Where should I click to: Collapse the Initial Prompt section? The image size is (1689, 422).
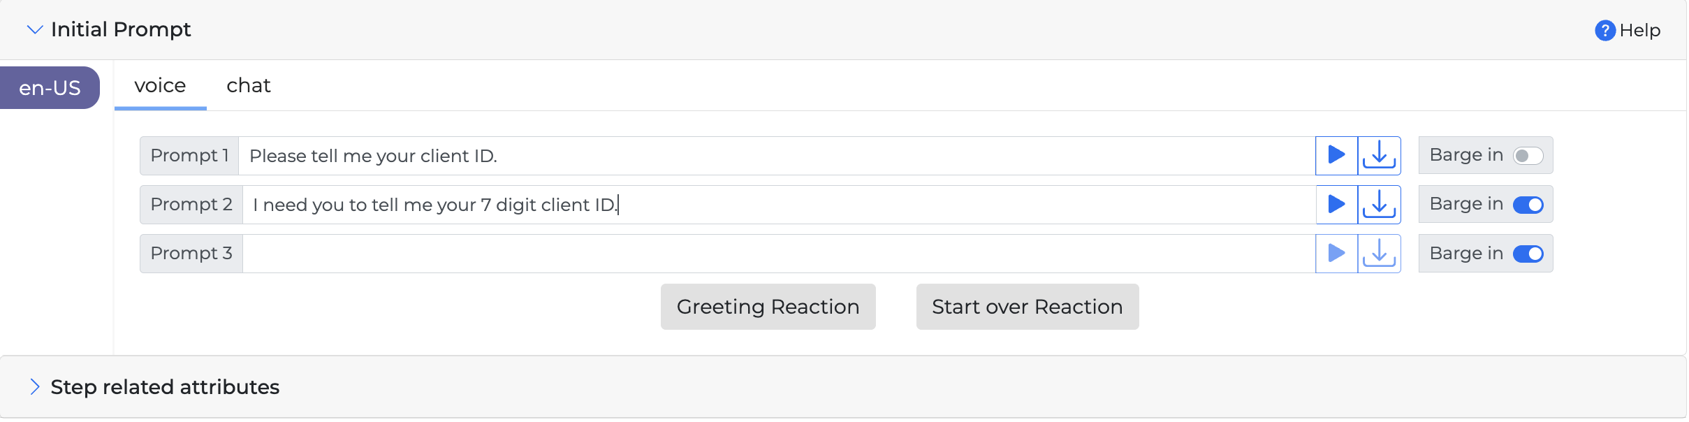[34, 29]
